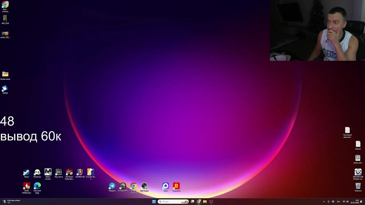Open the MAX messenger shortcut
The image size is (365, 205).
[x=166, y=187]
